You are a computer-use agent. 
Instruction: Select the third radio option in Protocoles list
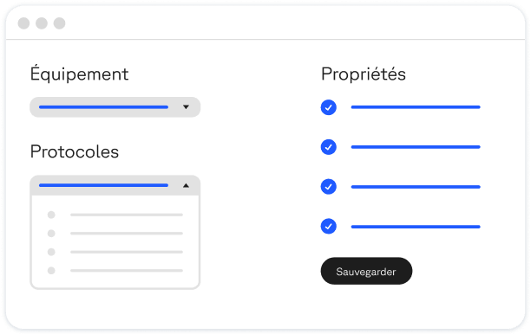click(x=51, y=252)
